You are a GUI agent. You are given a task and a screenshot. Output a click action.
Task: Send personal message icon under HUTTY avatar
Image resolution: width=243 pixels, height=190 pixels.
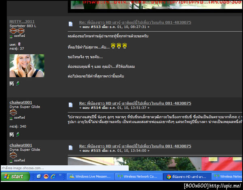pos(18,83)
